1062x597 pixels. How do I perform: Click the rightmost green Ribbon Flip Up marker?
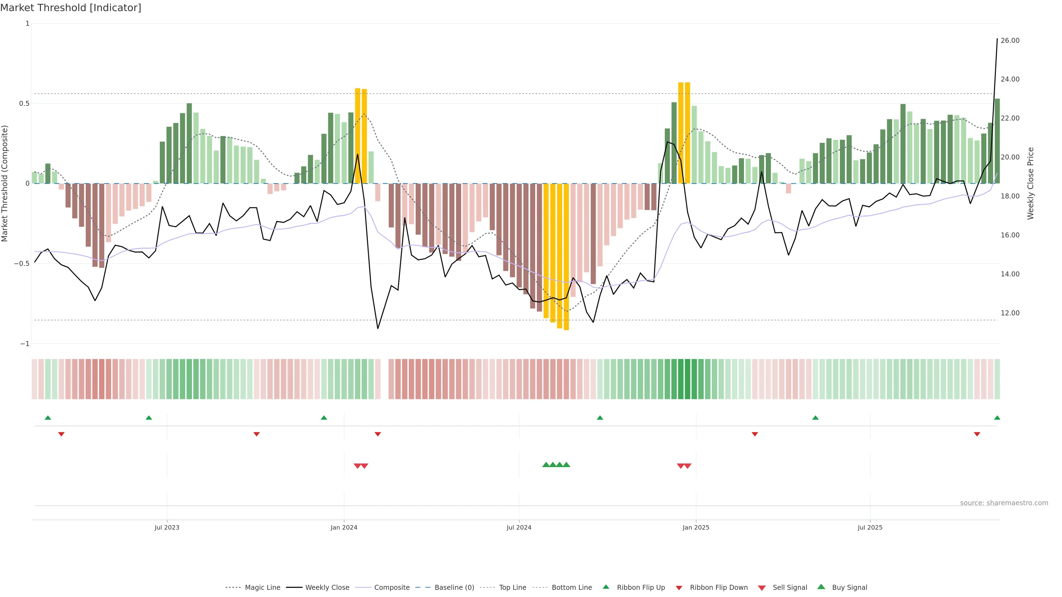997,418
